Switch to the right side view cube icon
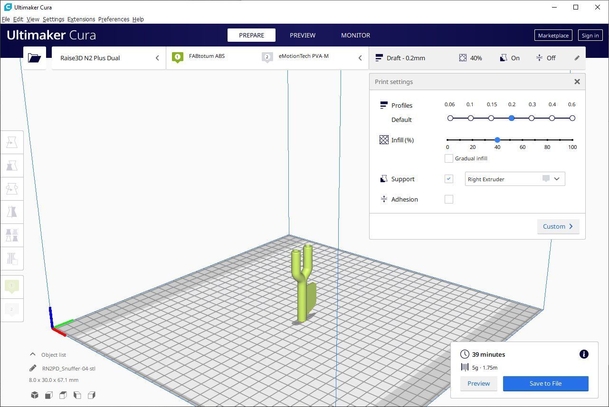The height and width of the screenshot is (407, 609). (92, 395)
